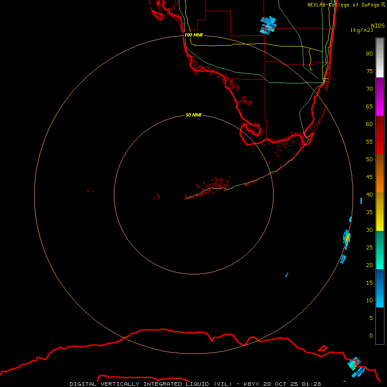Pick the brown-orange segment of the color bar
Image resolution: width=387 pixels, height=387 pixels.
tap(380, 173)
